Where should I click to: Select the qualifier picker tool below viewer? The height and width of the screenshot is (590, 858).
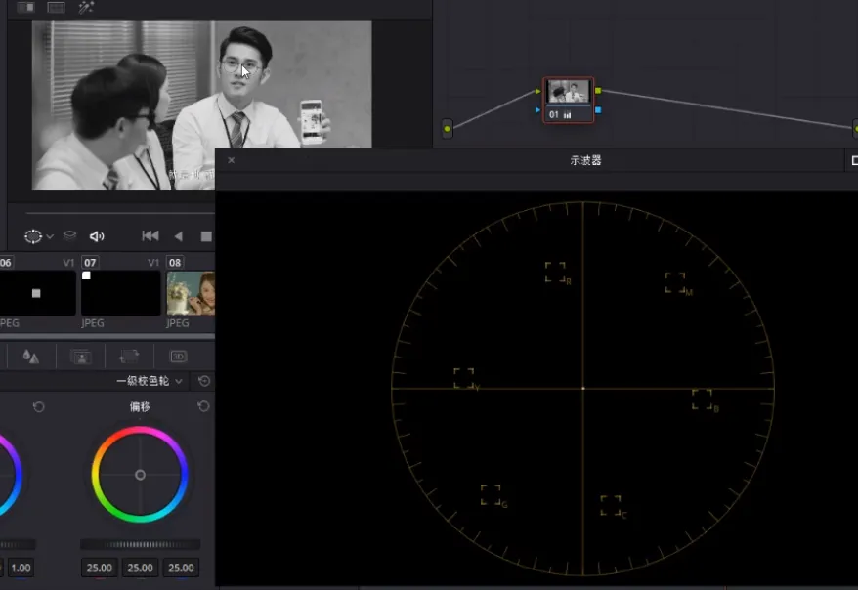click(x=33, y=236)
